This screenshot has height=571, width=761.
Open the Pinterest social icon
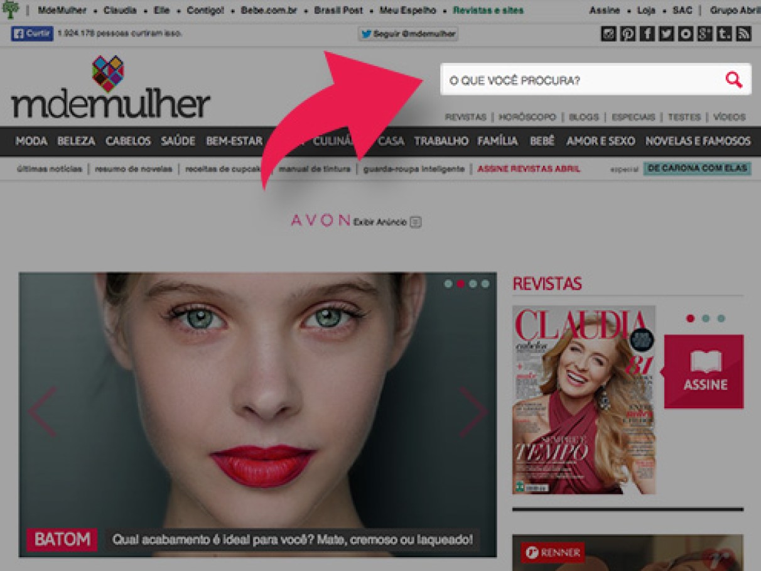[x=627, y=34]
